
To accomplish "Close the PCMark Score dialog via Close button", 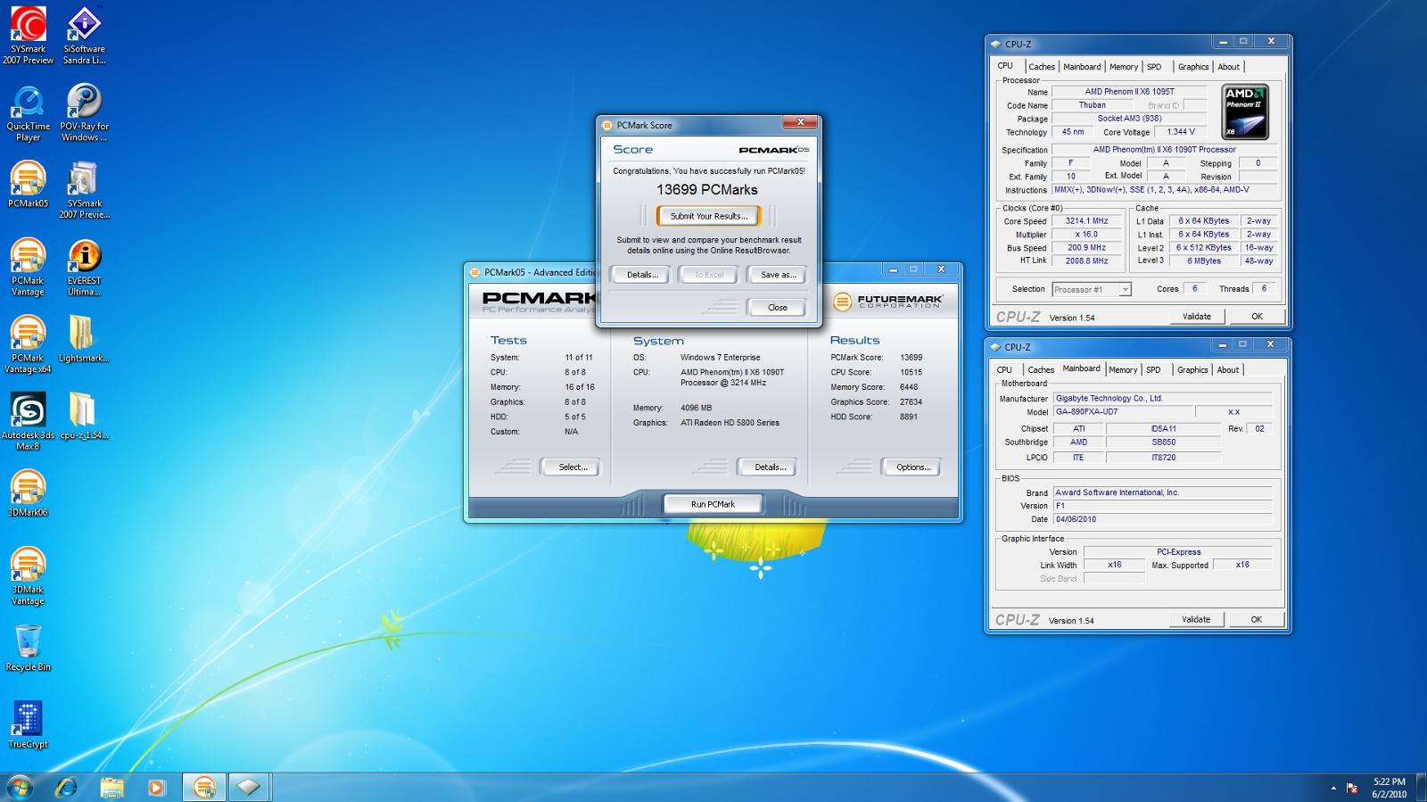I will pyautogui.click(x=778, y=308).
